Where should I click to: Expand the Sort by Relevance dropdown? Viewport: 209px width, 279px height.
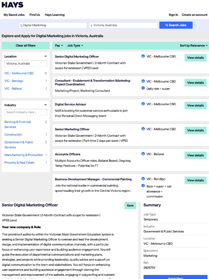193,46
